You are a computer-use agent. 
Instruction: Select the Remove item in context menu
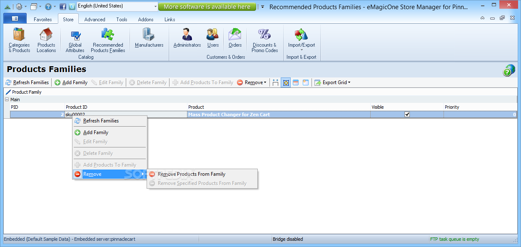pos(110,174)
